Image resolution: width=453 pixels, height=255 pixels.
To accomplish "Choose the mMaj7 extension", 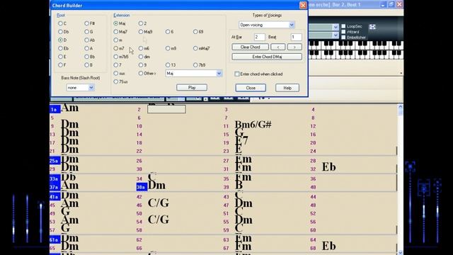I will 195,48.
